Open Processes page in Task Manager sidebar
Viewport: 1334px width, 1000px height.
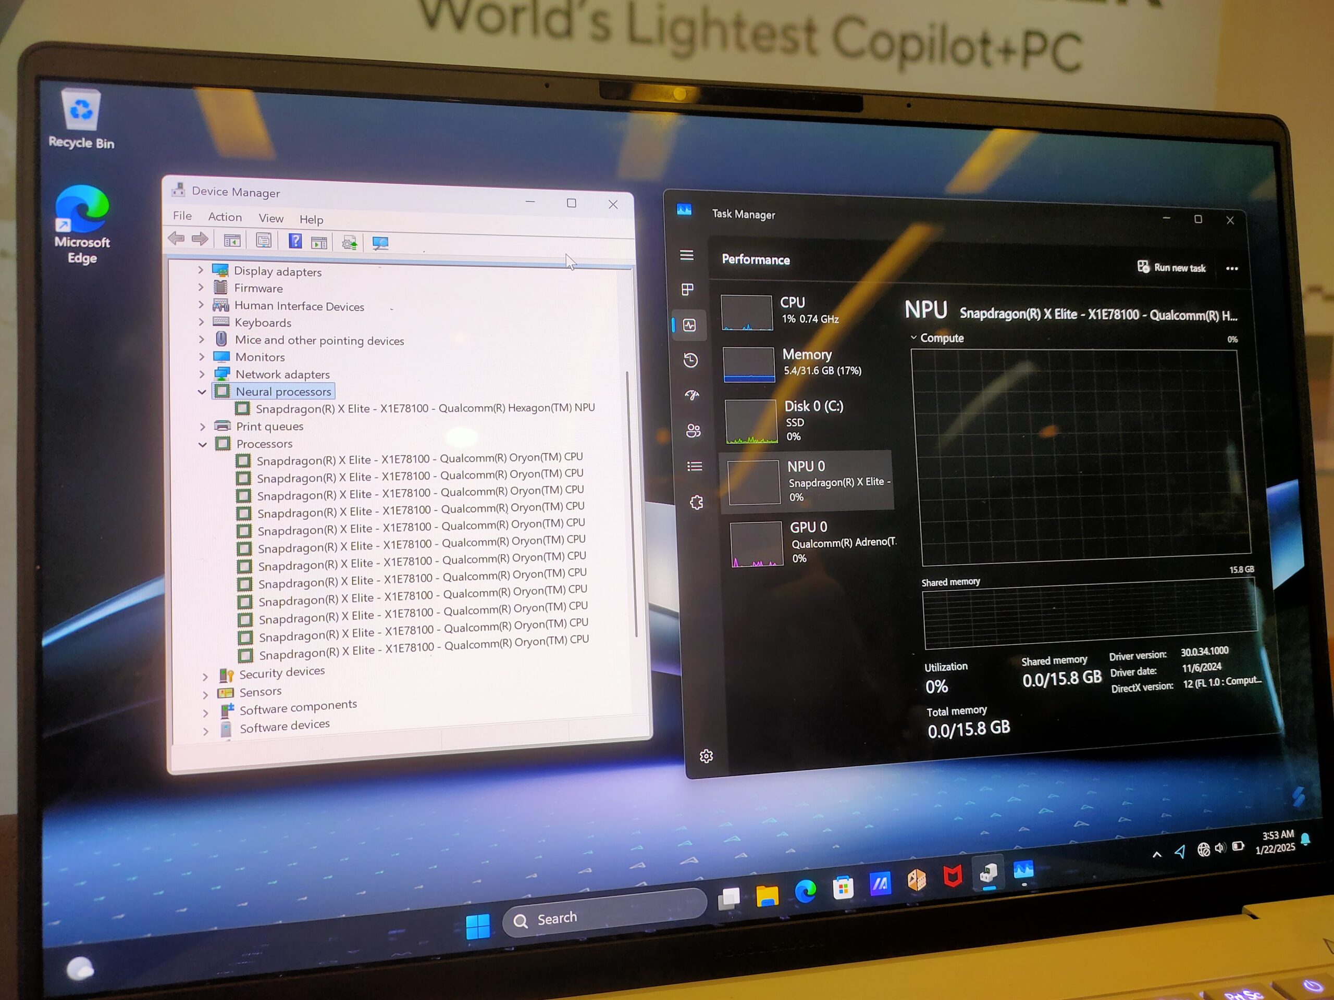click(x=687, y=290)
